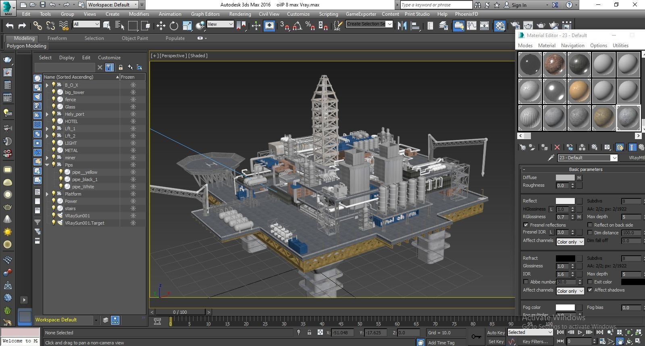
Task: Open the Graph Editors menu
Action: point(205,14)
